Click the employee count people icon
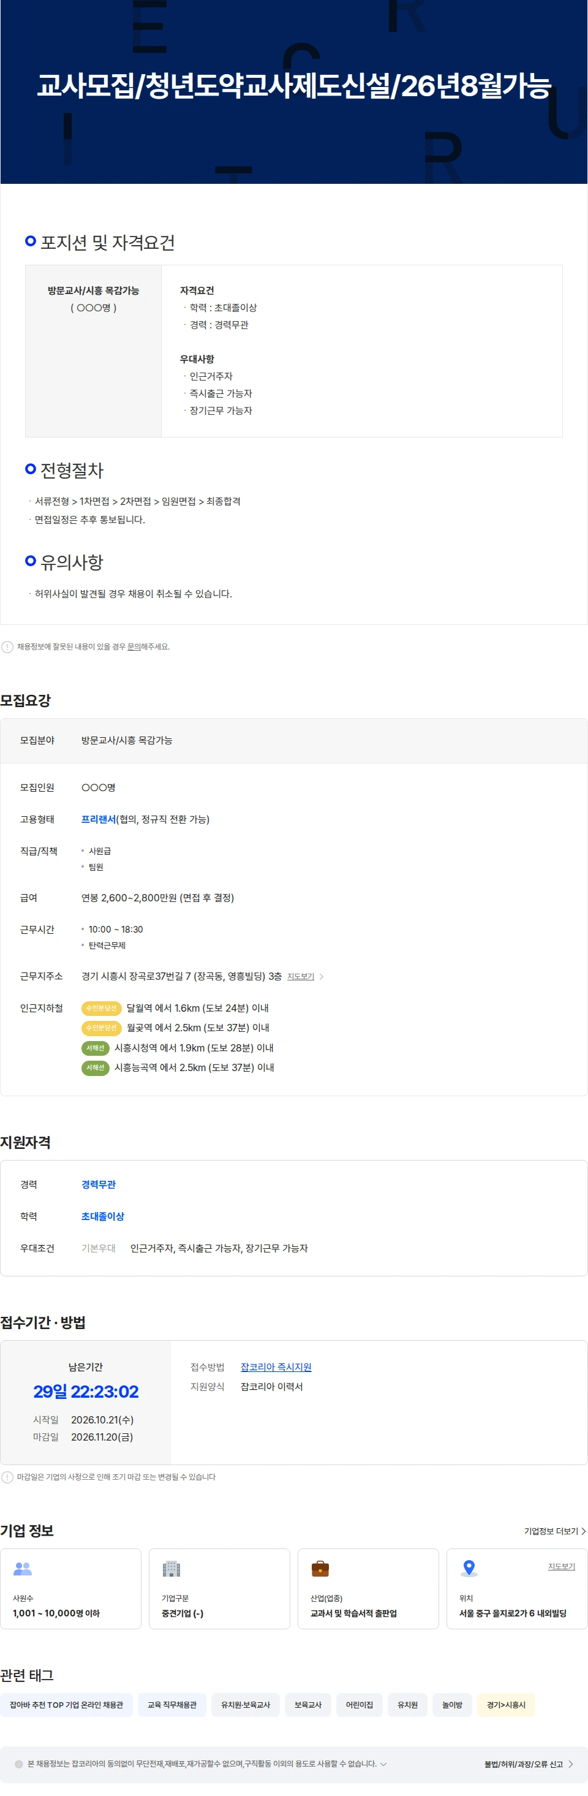Screen dimensions: 588x1796 coord(22,1569)
